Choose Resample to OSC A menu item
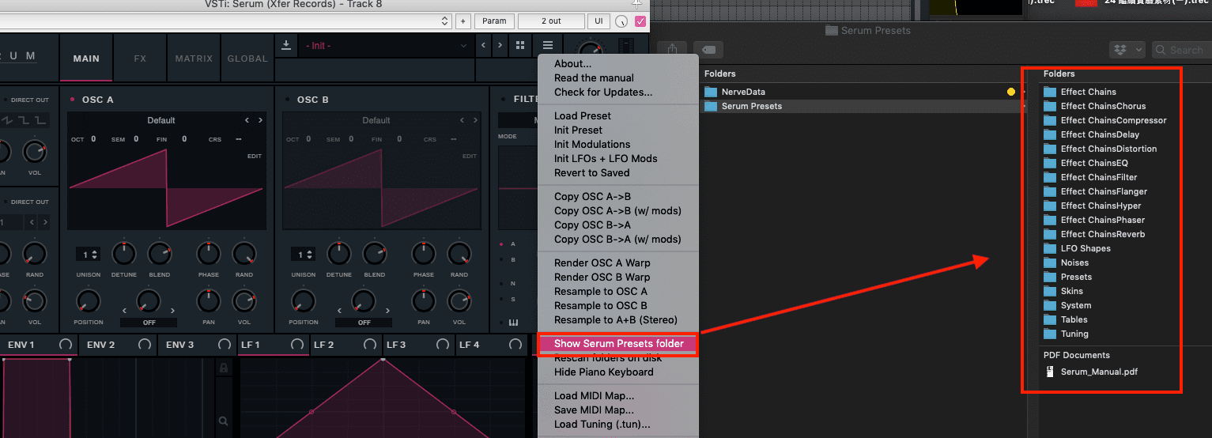The width and height of the screenshot is (1212, 438). click(x=600, y=291)
